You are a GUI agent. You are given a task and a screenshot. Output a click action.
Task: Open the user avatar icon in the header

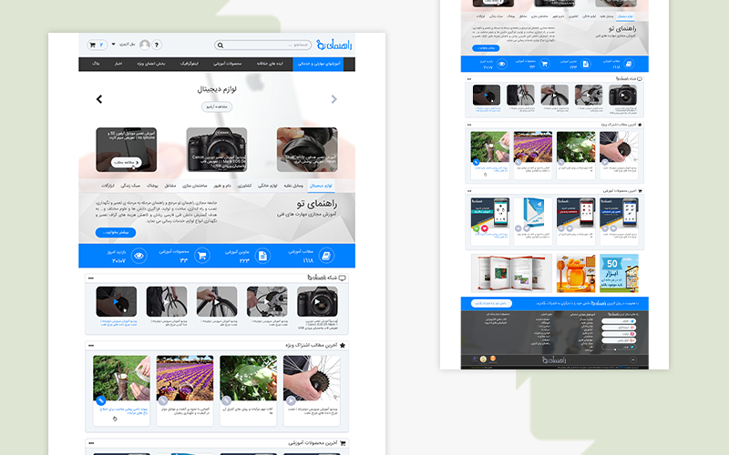[145, 45]
